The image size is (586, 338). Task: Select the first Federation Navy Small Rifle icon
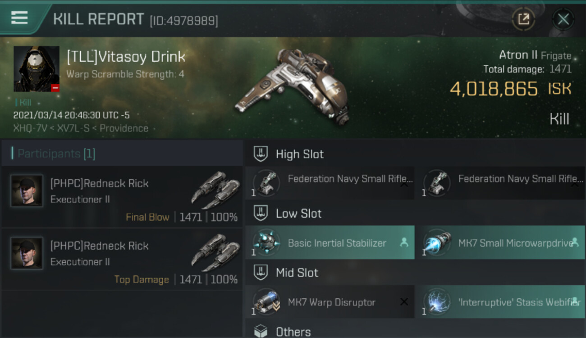[x=266, y=183]
